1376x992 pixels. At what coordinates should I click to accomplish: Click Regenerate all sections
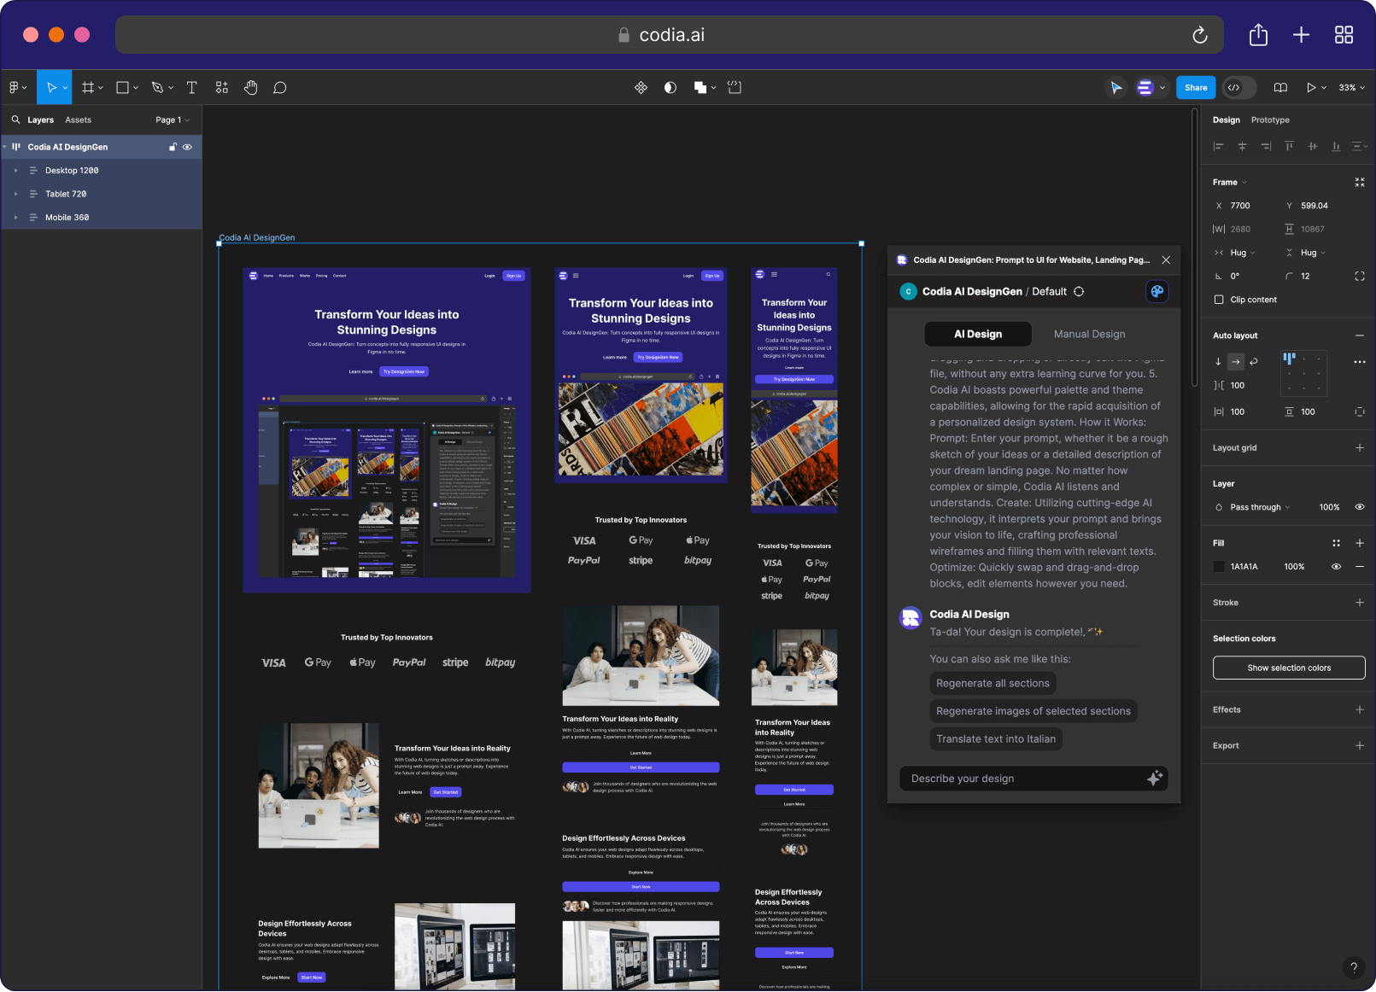tap(992, 683)
